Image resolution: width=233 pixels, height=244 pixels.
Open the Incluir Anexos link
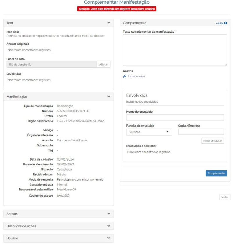click(x=136, y=76)
